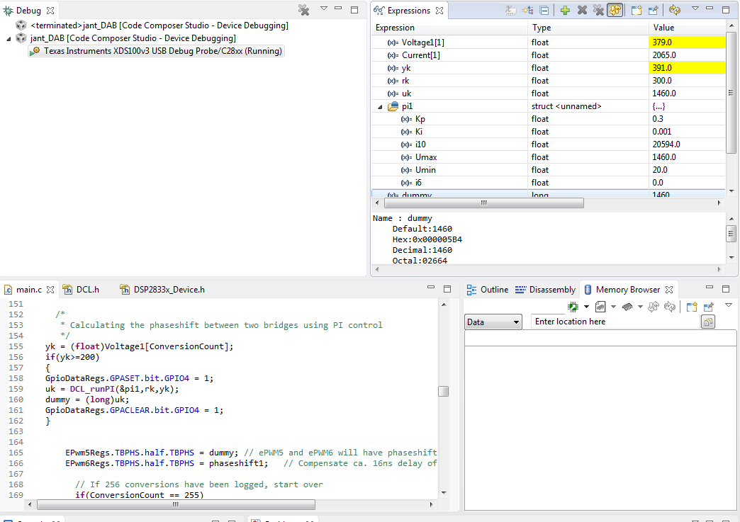Viewport: 740px width, 522px height.
Task: Click the Enter location here field
Action: click(615, 322)
